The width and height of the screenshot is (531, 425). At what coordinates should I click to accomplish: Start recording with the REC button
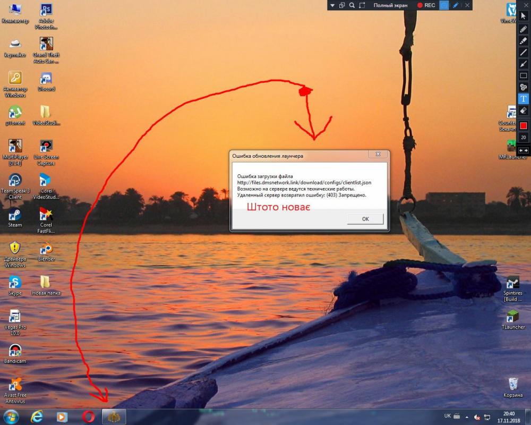[426, 5]
